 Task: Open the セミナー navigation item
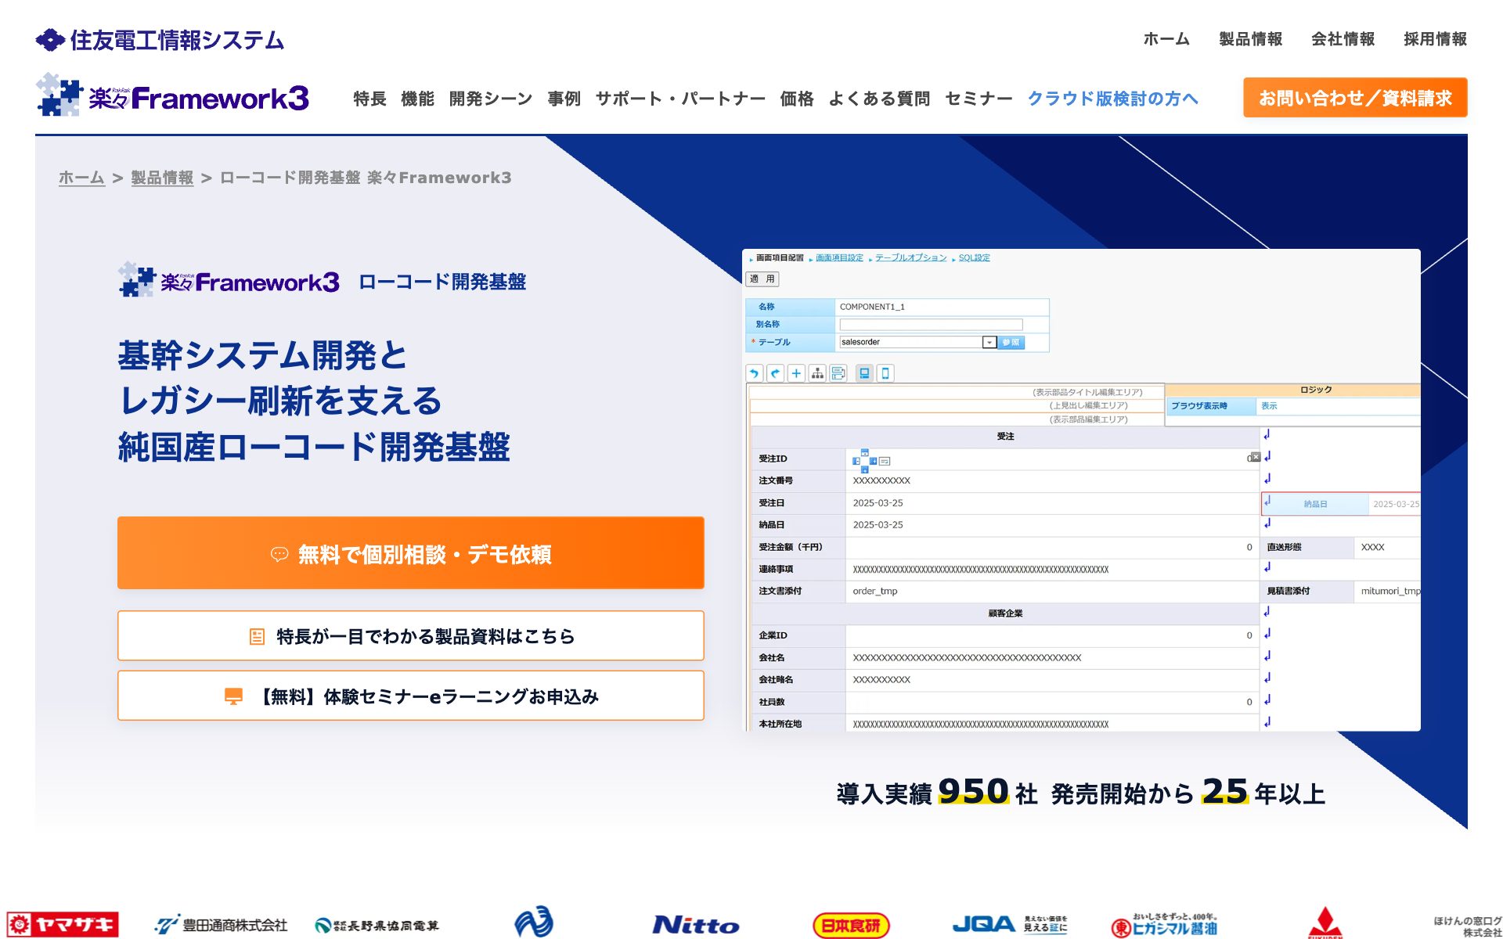979,99
